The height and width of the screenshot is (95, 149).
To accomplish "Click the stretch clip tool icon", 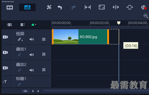I will [x=130, y=7].
